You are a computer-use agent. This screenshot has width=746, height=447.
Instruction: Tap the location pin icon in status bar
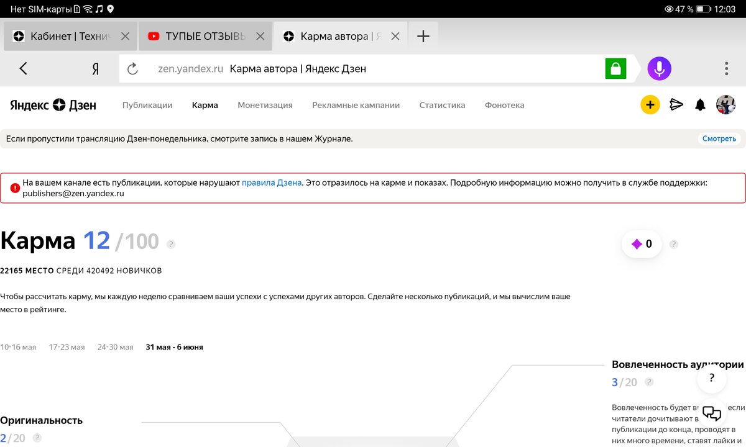110,9
